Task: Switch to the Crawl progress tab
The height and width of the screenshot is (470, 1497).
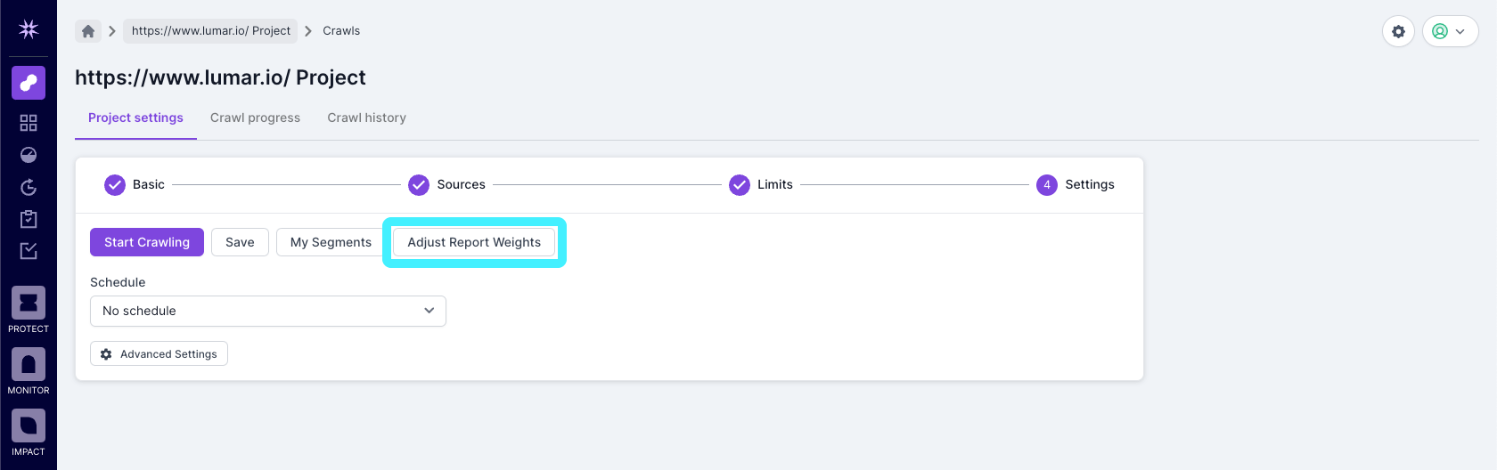Action: click(x=255, y=117)
